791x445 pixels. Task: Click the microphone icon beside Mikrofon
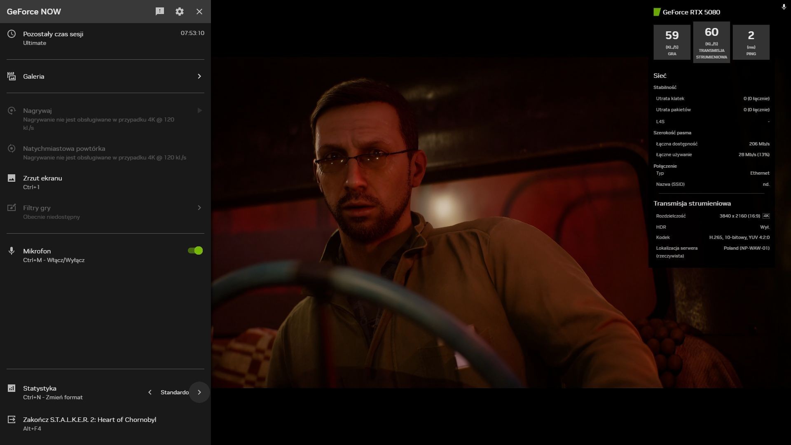coord(12,251)
